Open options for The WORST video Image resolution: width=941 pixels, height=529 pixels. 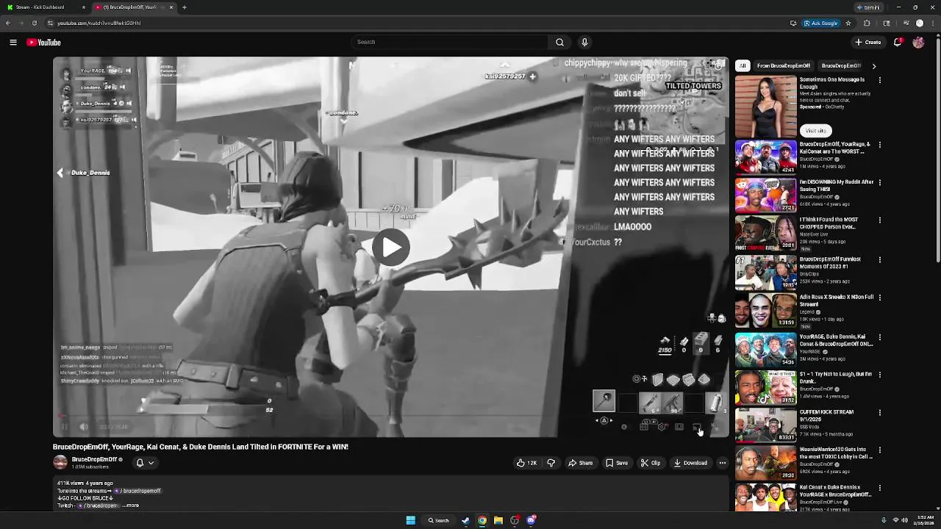tap(879, 145)
